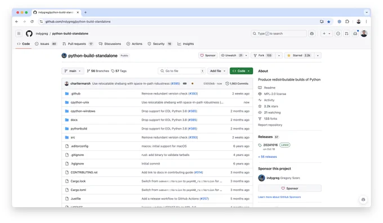Star toggle: click the Starred button
The image size is (383, 223).
pos(300,55)
